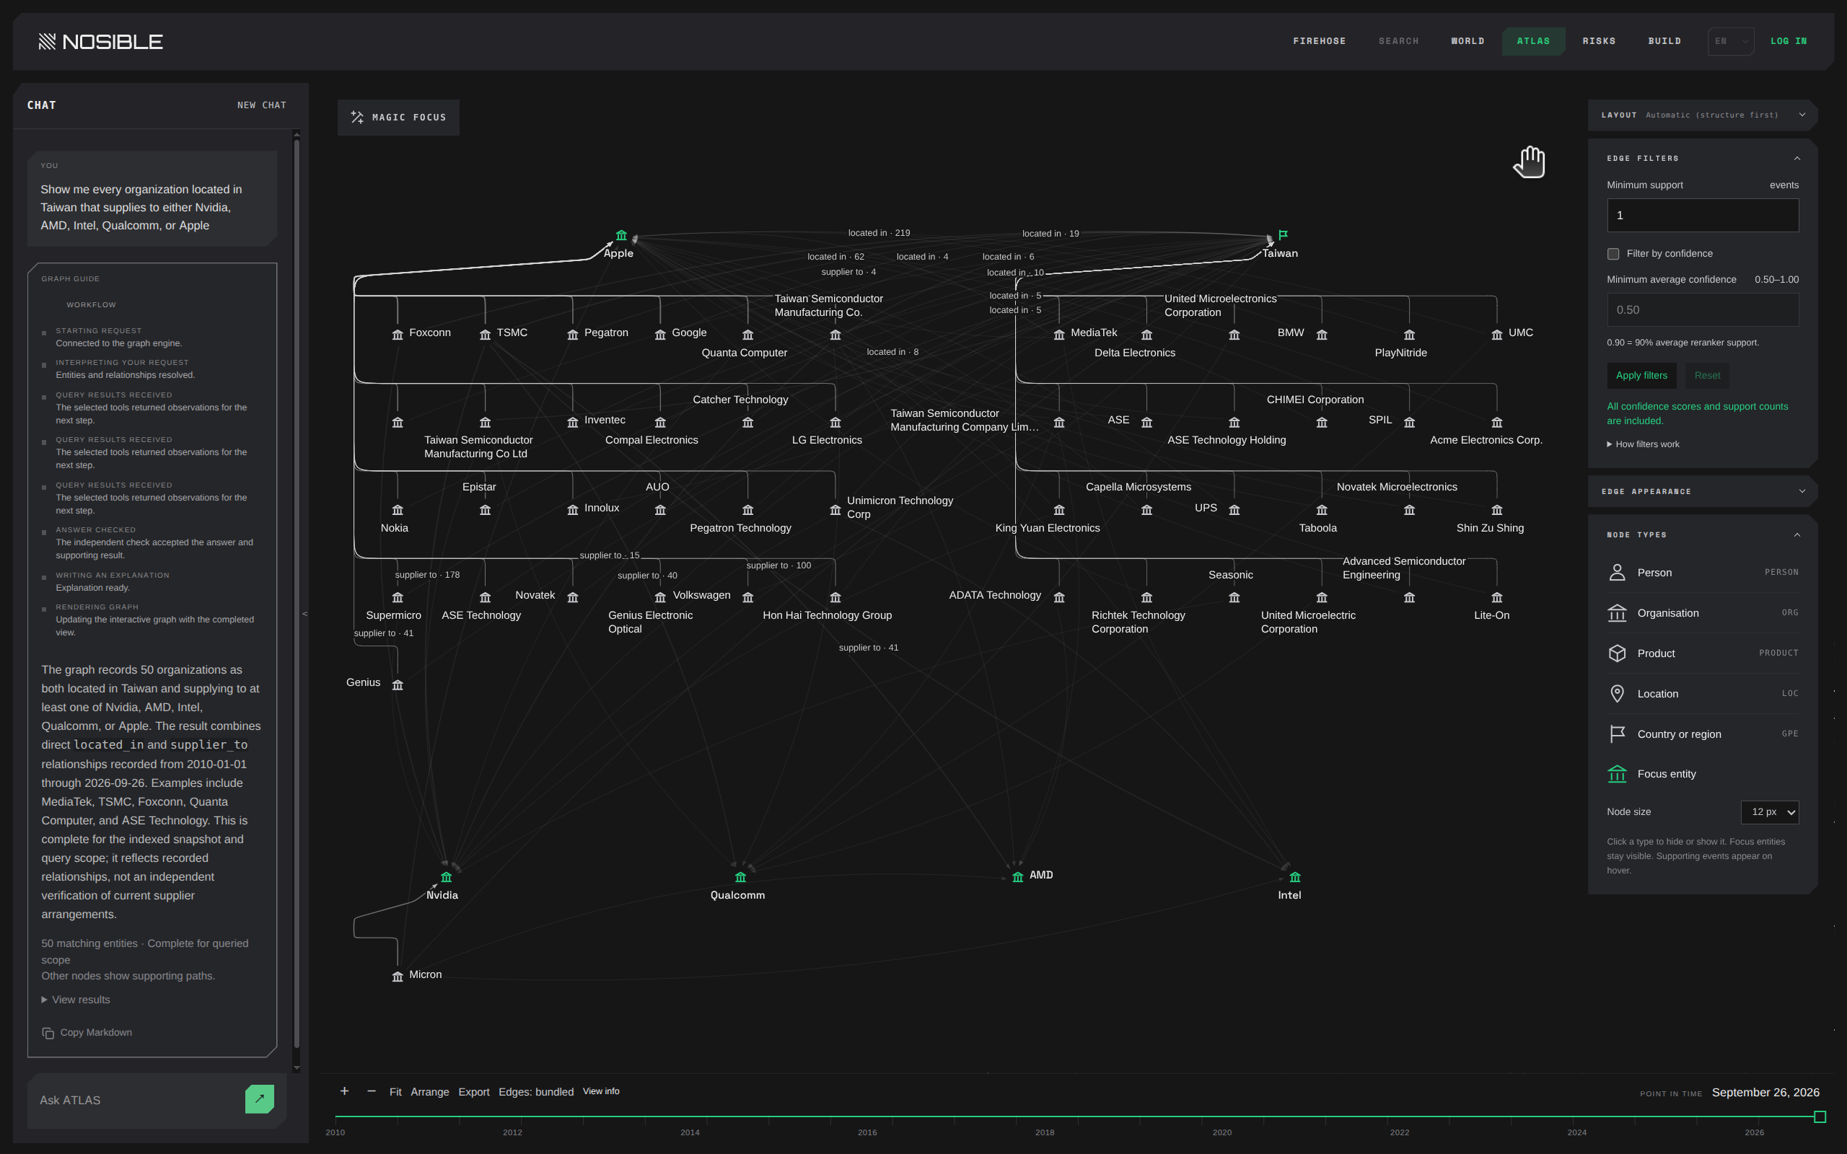Screen dimensions: 1847x1154
Task: Click the Qualcomm node icon
Action: pos(740,877)
